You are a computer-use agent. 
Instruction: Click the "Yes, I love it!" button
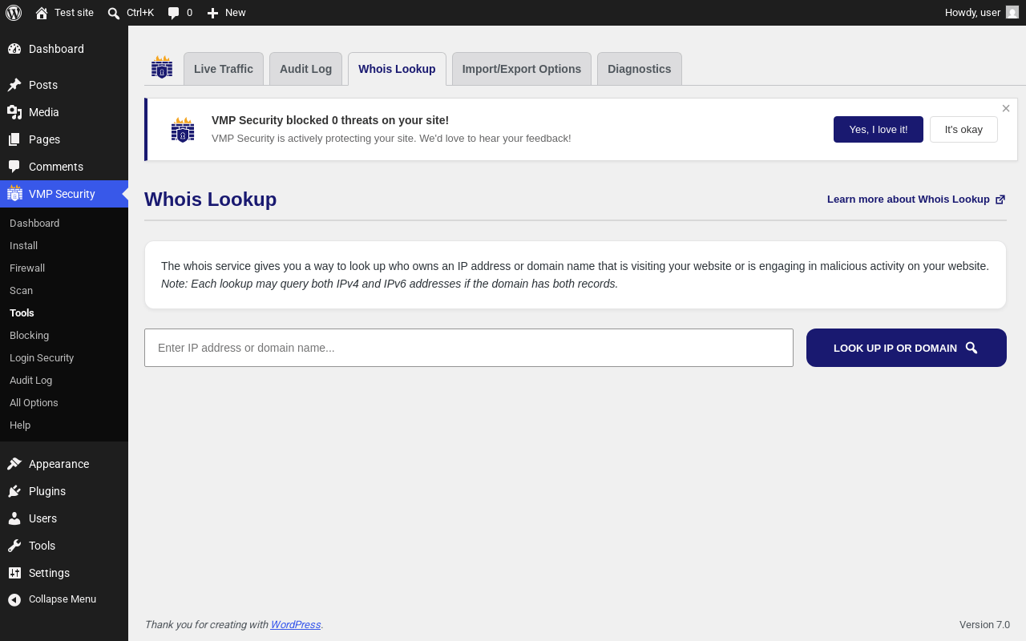point(879,129)
